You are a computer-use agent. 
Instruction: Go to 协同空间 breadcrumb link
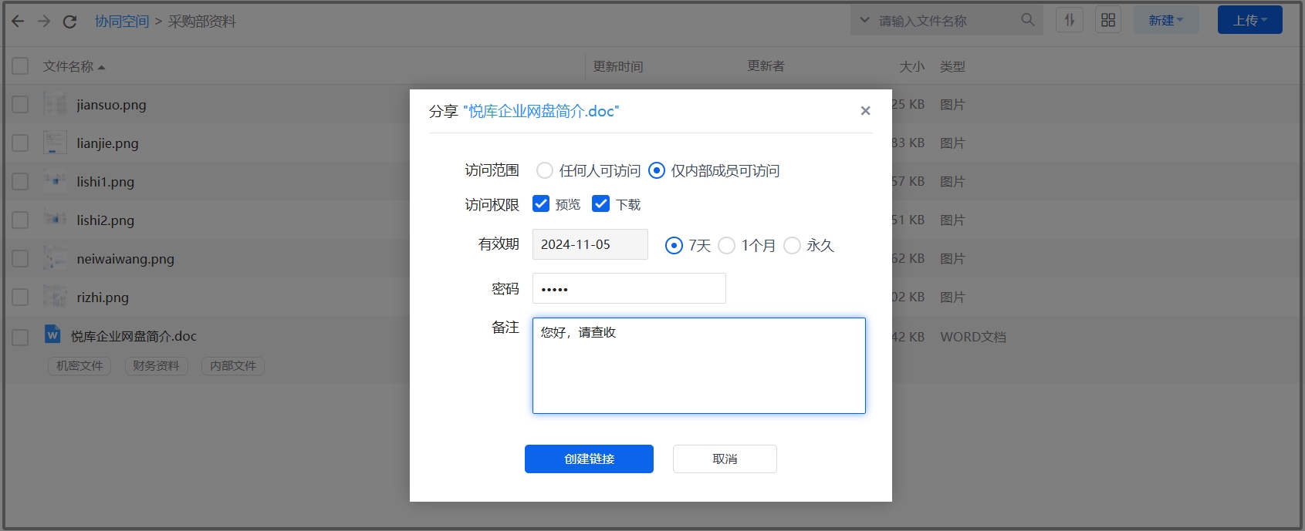[122, 22]
